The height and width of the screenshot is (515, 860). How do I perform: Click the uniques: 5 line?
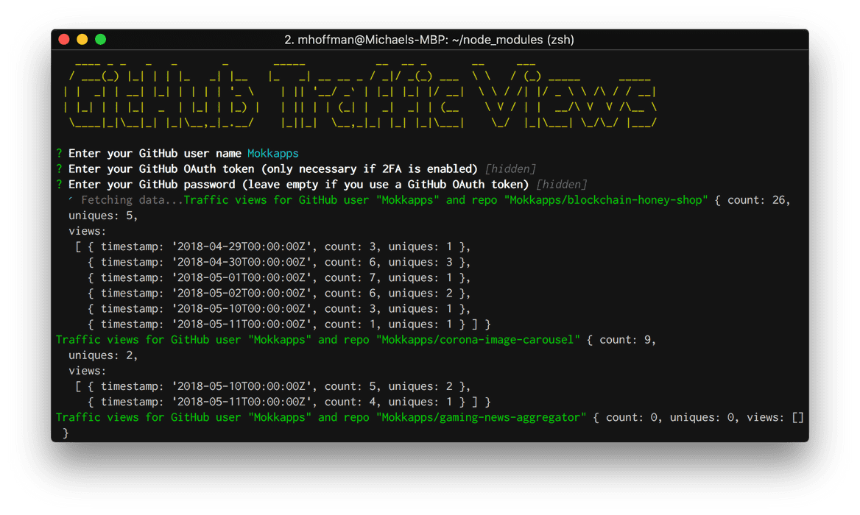102,216
